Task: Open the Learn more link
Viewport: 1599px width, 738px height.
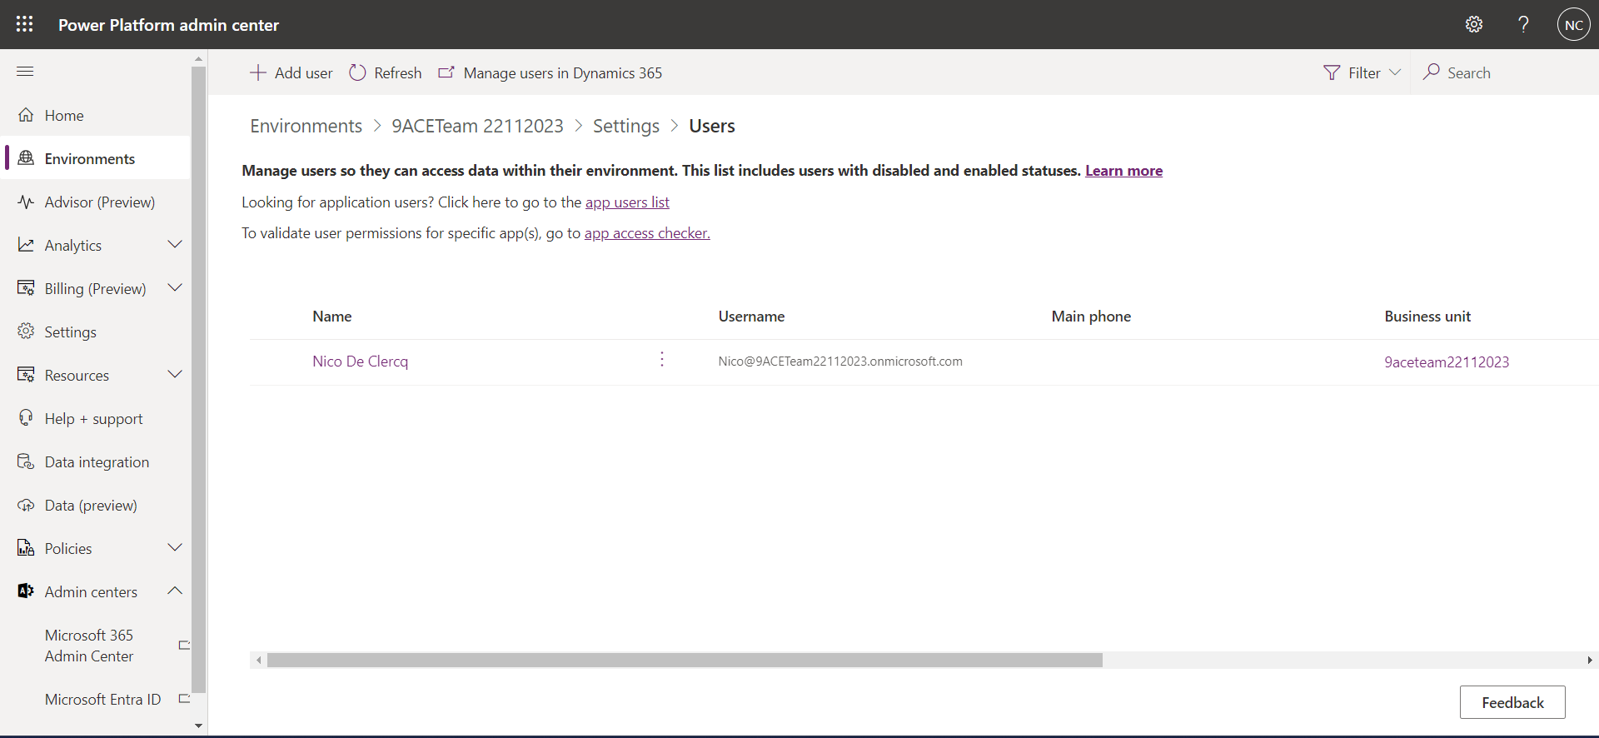Action: point(1124,171)
